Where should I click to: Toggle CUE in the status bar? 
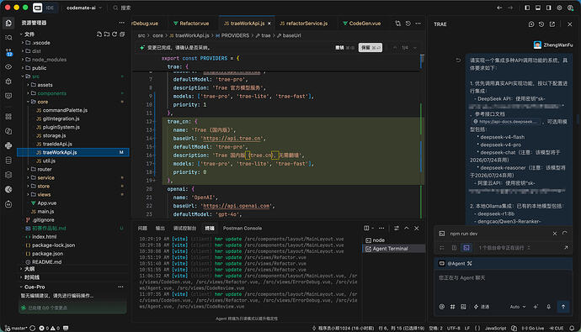pyautogui.click(x=557, y=328)
